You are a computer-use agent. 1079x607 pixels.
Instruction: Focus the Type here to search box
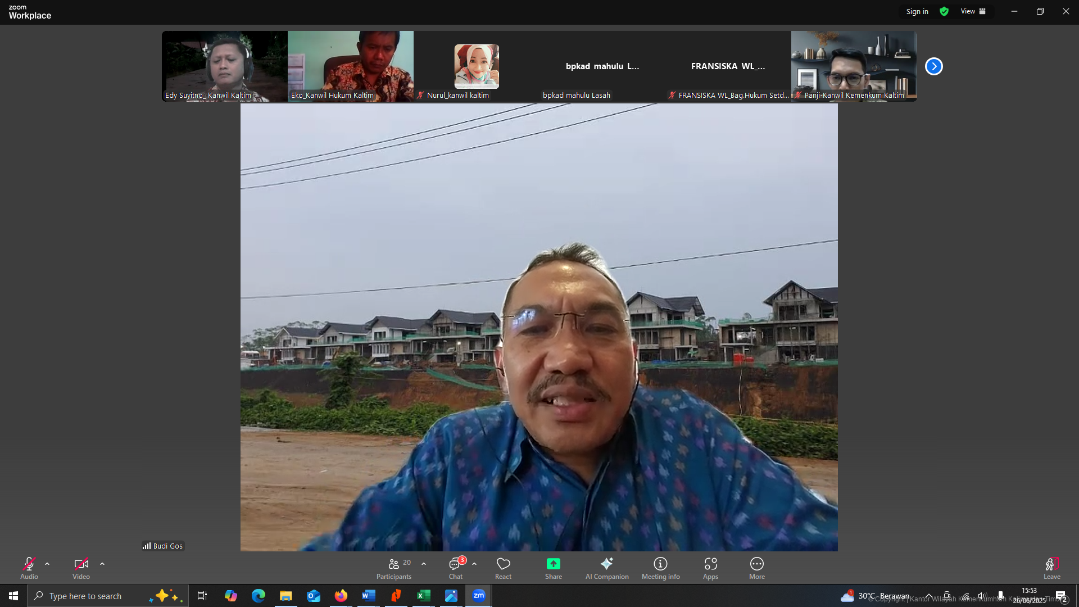coord(108,596)
